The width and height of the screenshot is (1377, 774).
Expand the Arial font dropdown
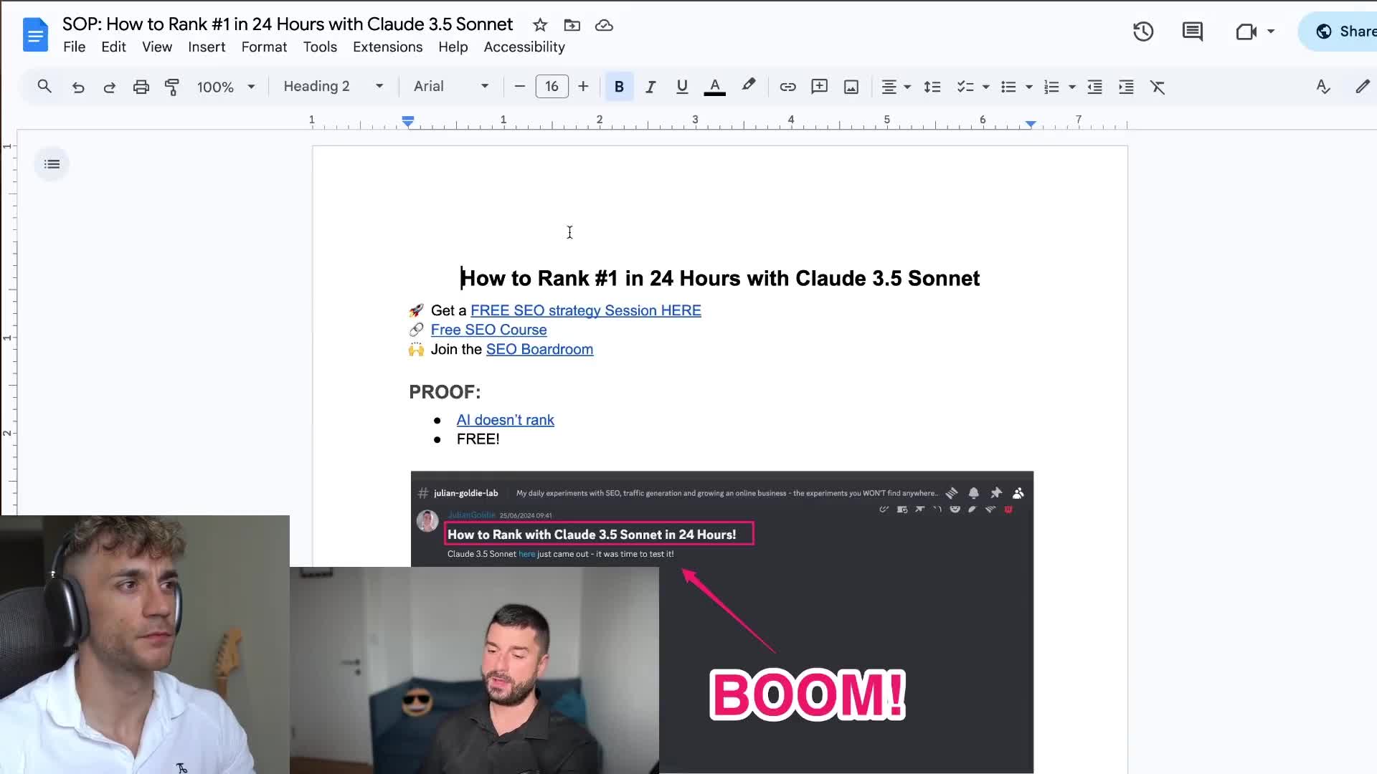(x=451, y=87)
